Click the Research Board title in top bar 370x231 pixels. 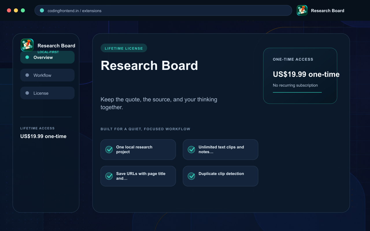tap(328, 11)
